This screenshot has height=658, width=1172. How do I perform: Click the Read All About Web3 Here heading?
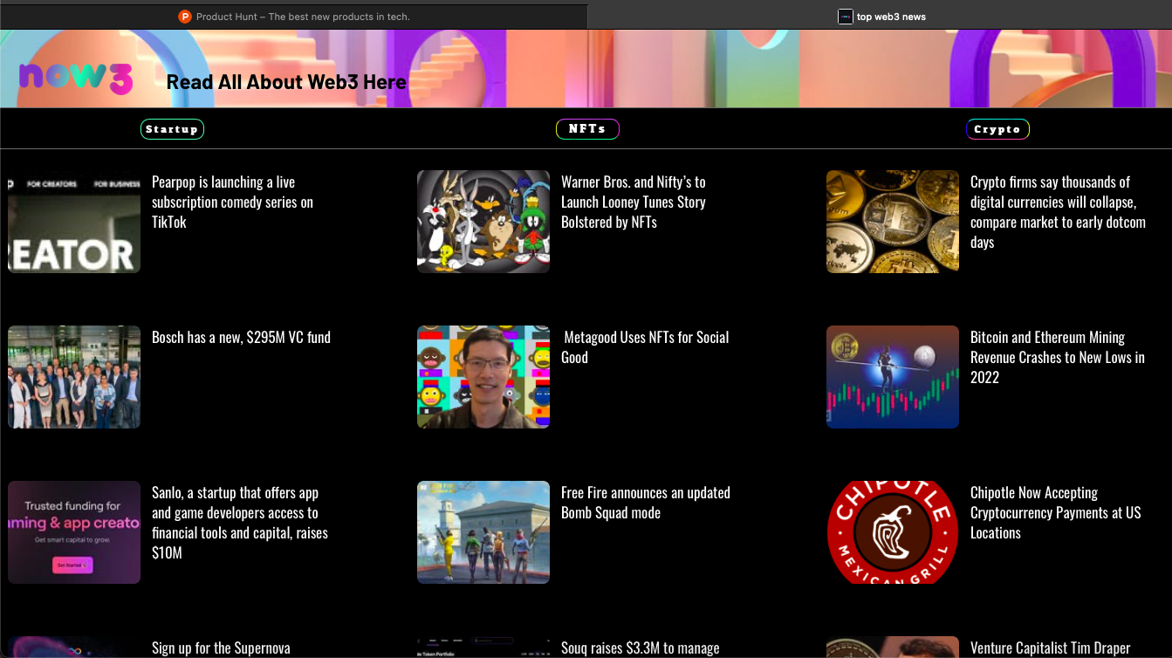[x=286, y=82]
